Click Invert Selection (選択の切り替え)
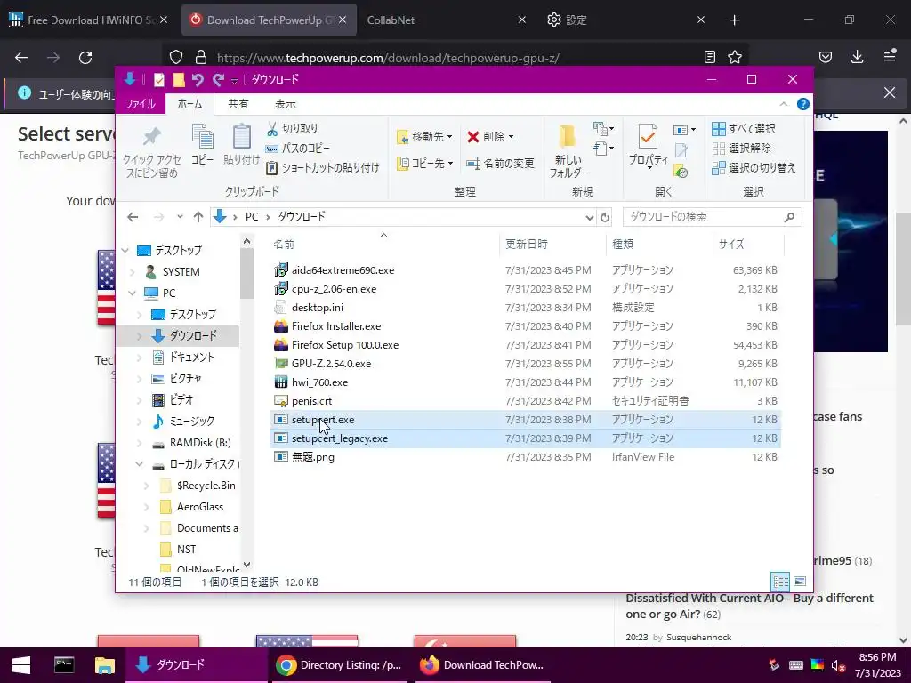This screenshot has height=683, width=911. (754, 168)
